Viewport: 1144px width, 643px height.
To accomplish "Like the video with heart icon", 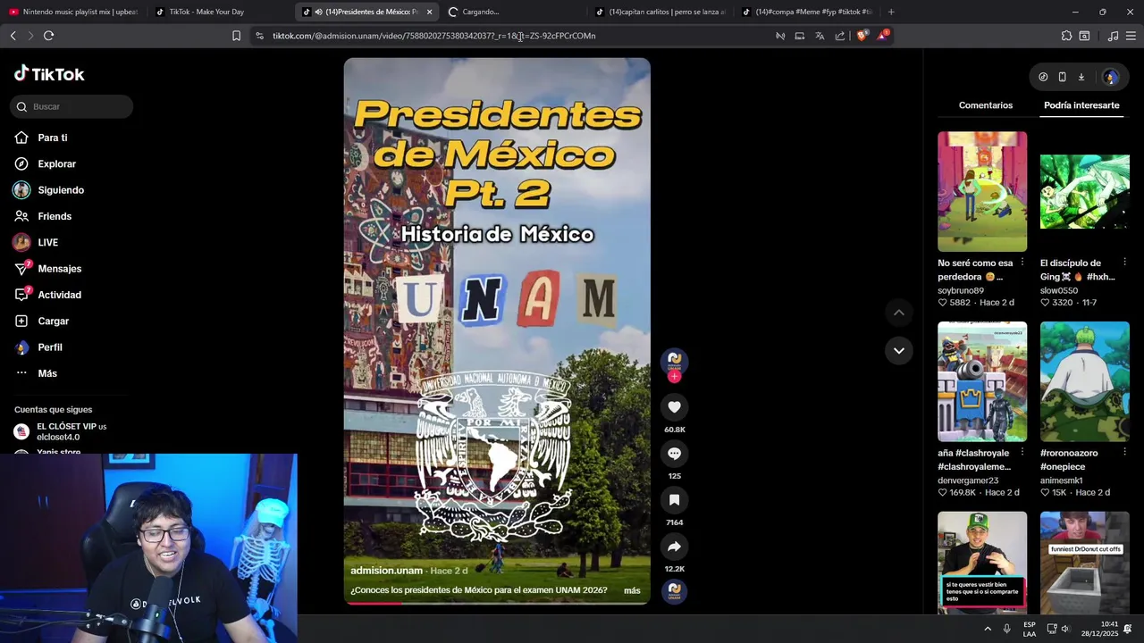I will pyautogui.click(x=674, y=407).
